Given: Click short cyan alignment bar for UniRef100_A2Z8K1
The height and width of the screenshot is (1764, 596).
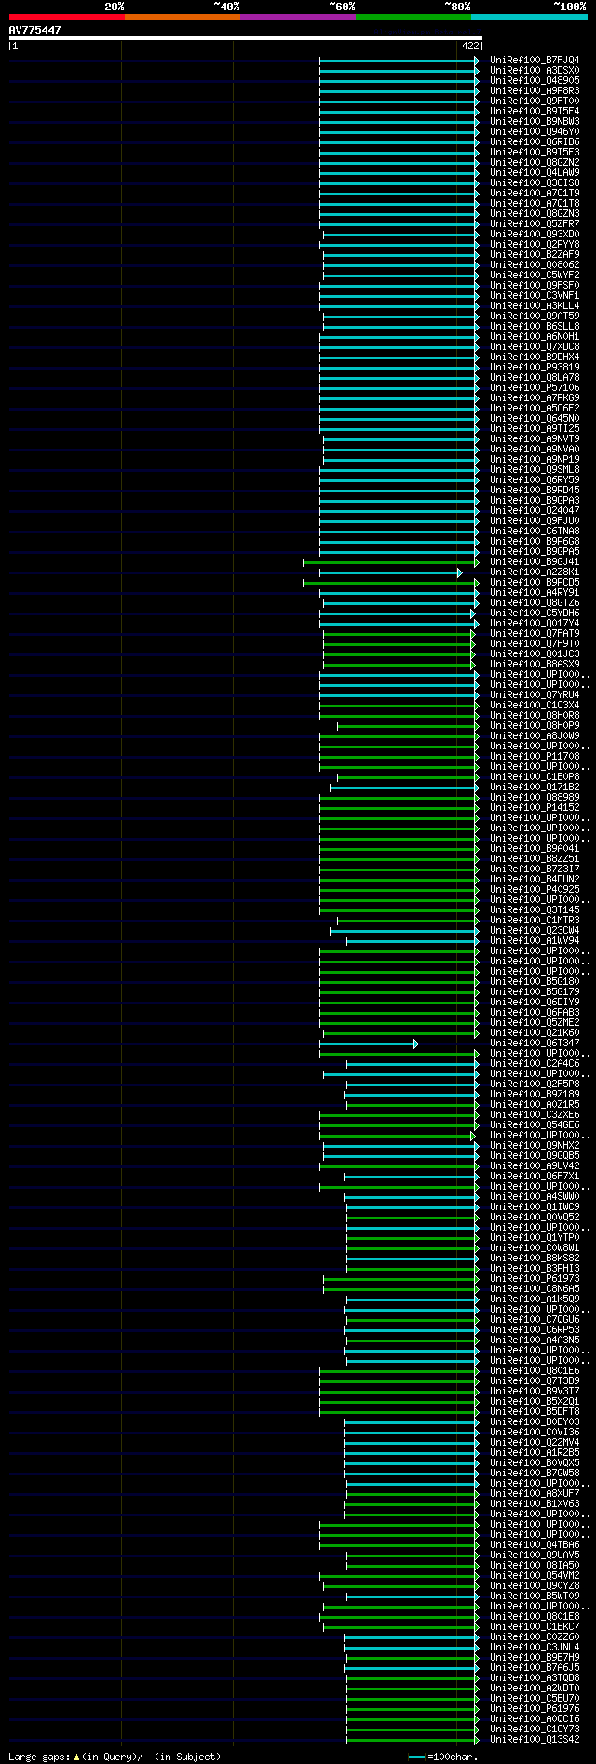Looking at the screenshot, I should tap(390, 572).
